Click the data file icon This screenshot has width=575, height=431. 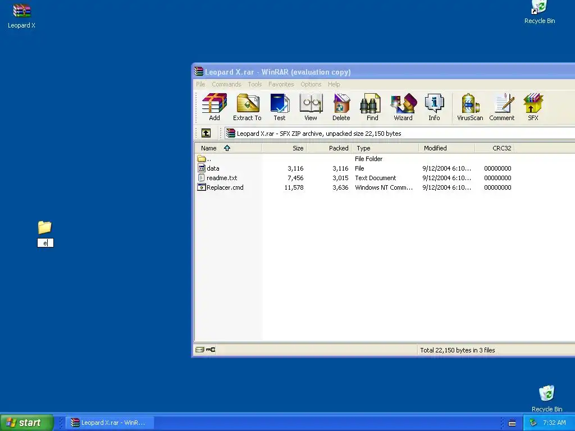(x=202, y=168)
